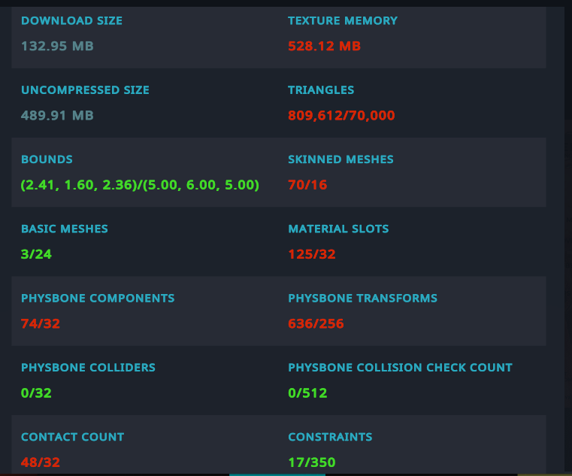The height and width of the screenshot is (476, 572).
Task: Click the Download Size label
Action: click(71, 21)
